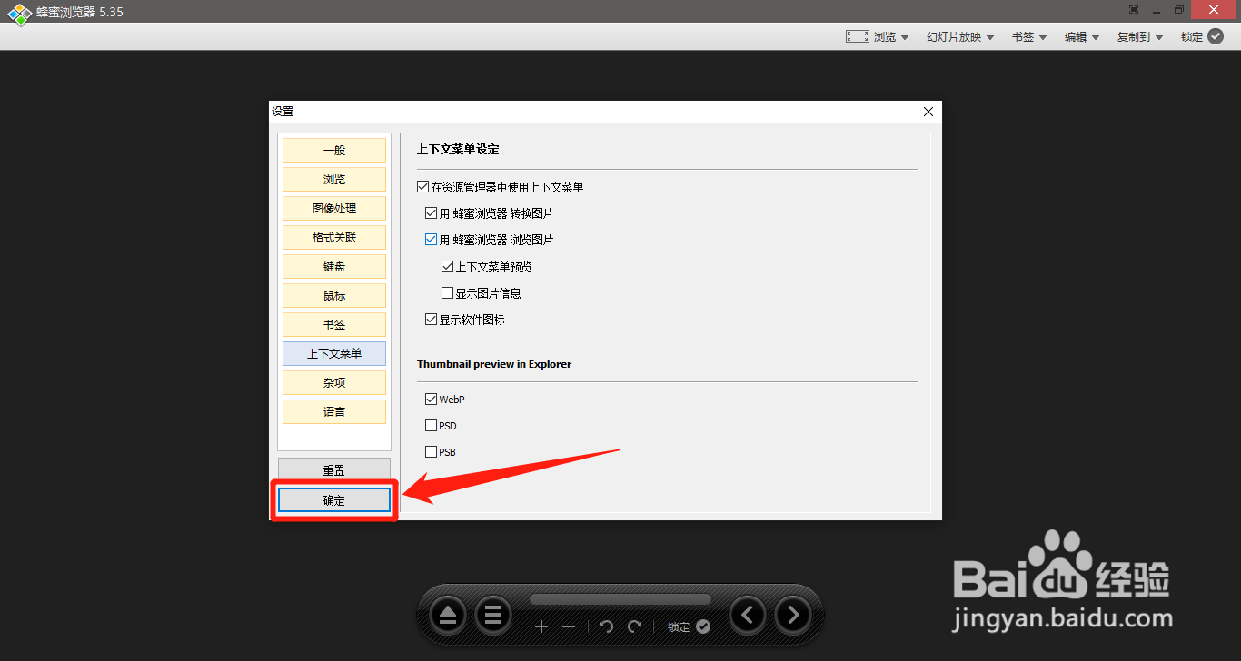1241x661 pixels.
Task: Click the 上下文菜单设定 heading
Action: (458, 149)
